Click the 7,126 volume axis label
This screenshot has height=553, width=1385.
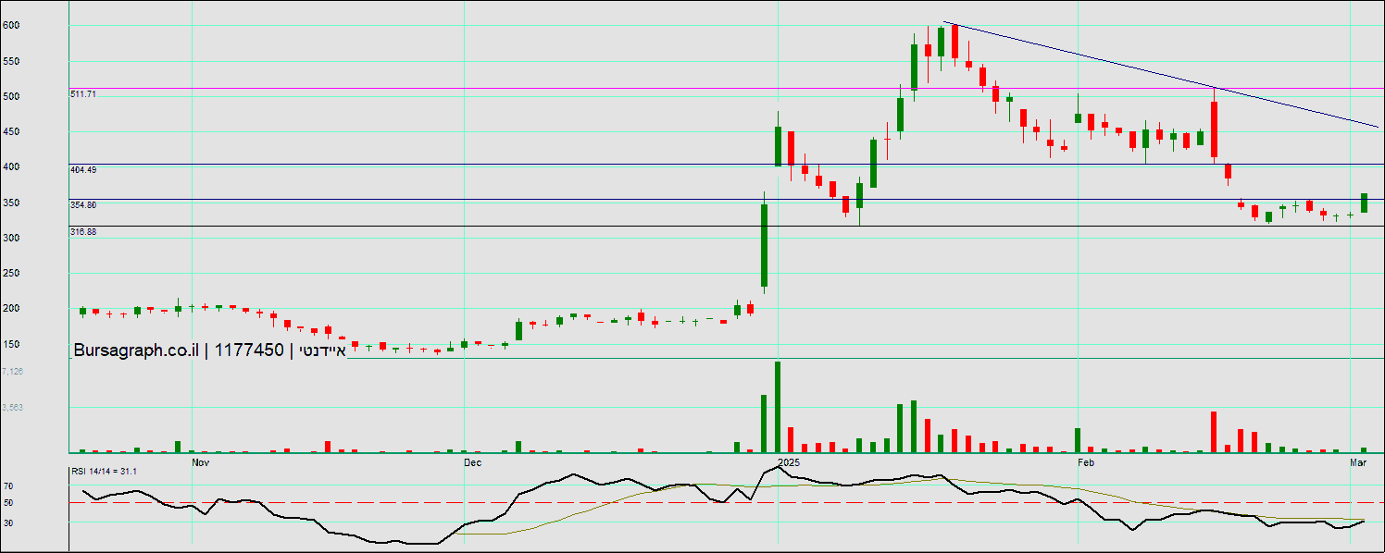click(13, 371)
